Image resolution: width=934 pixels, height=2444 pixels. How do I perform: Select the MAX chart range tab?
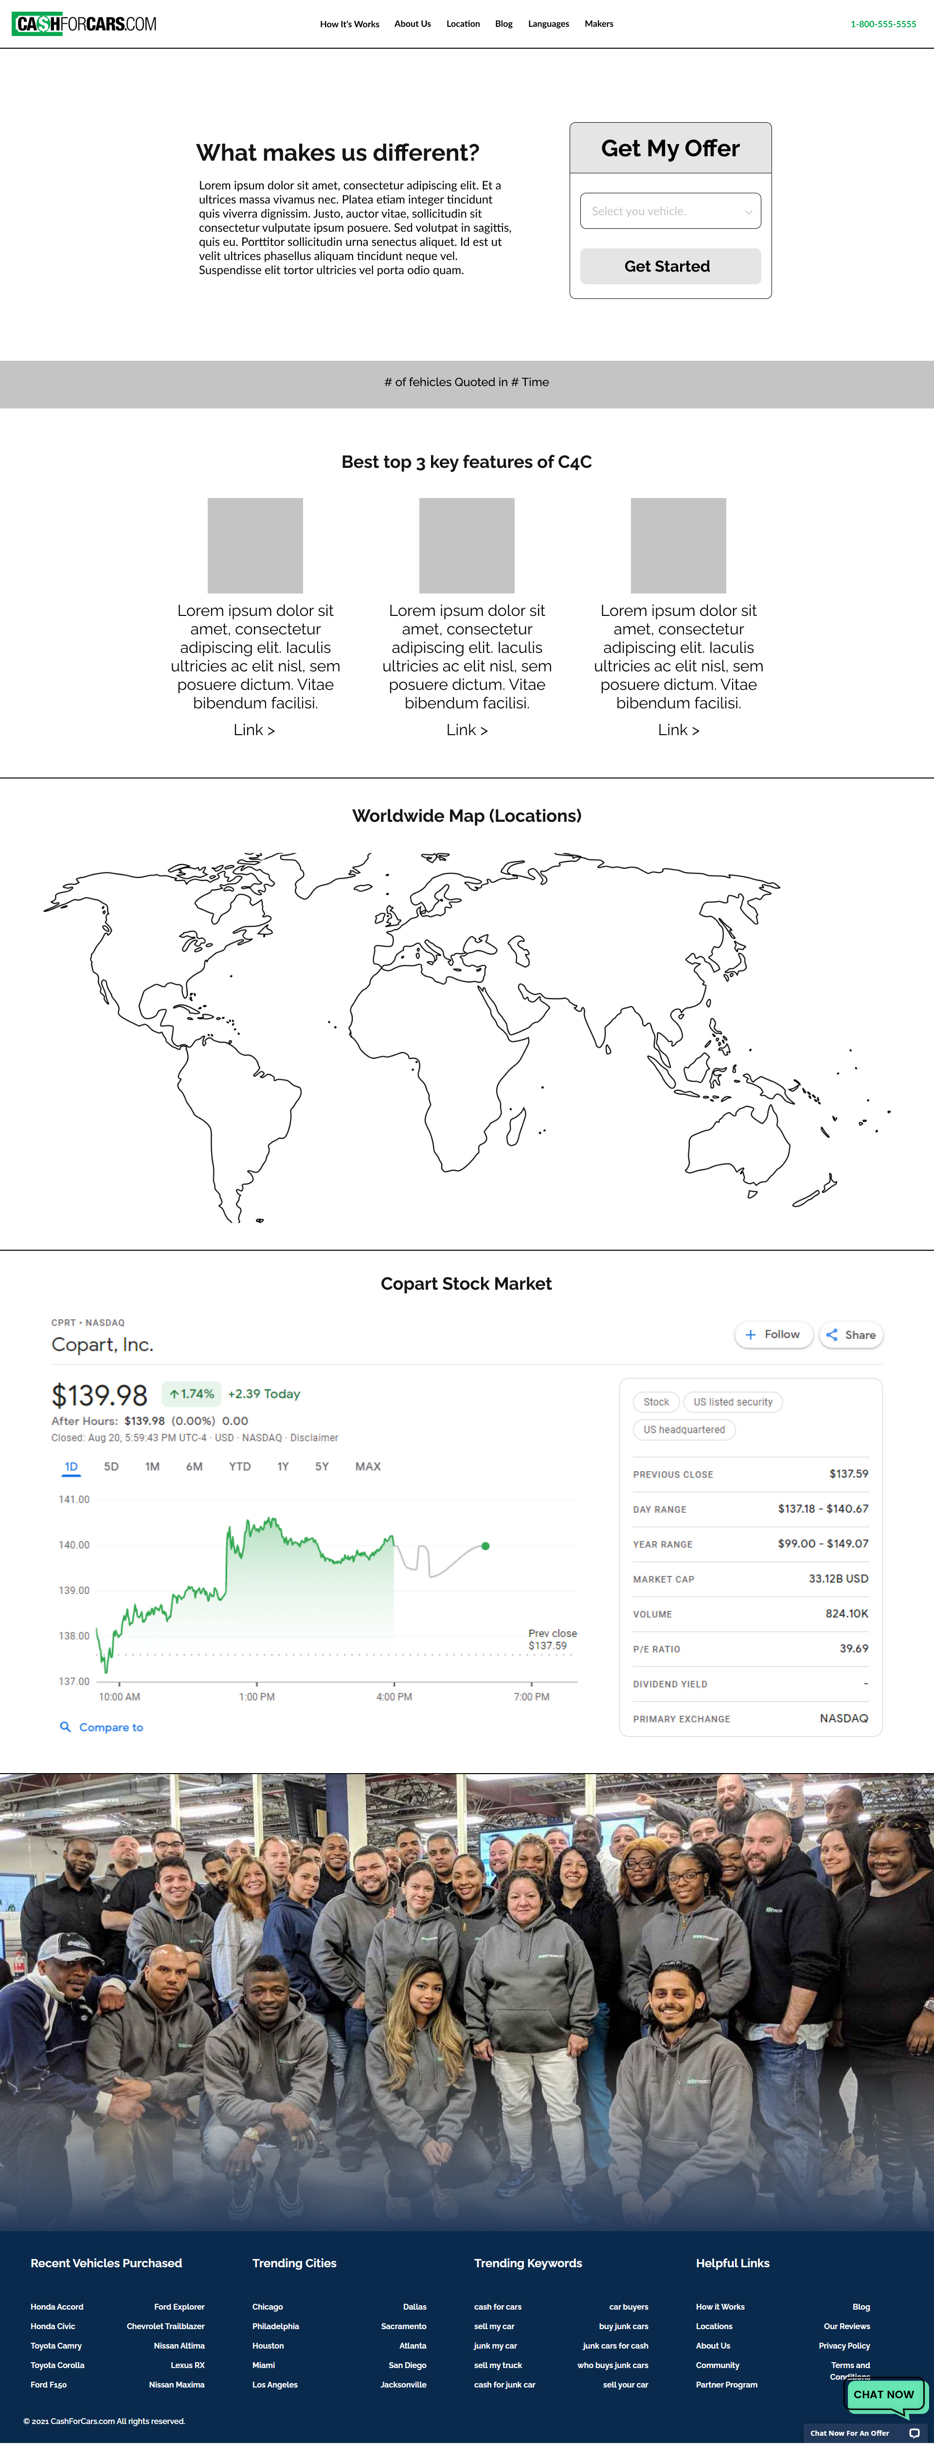point(368,1466)
